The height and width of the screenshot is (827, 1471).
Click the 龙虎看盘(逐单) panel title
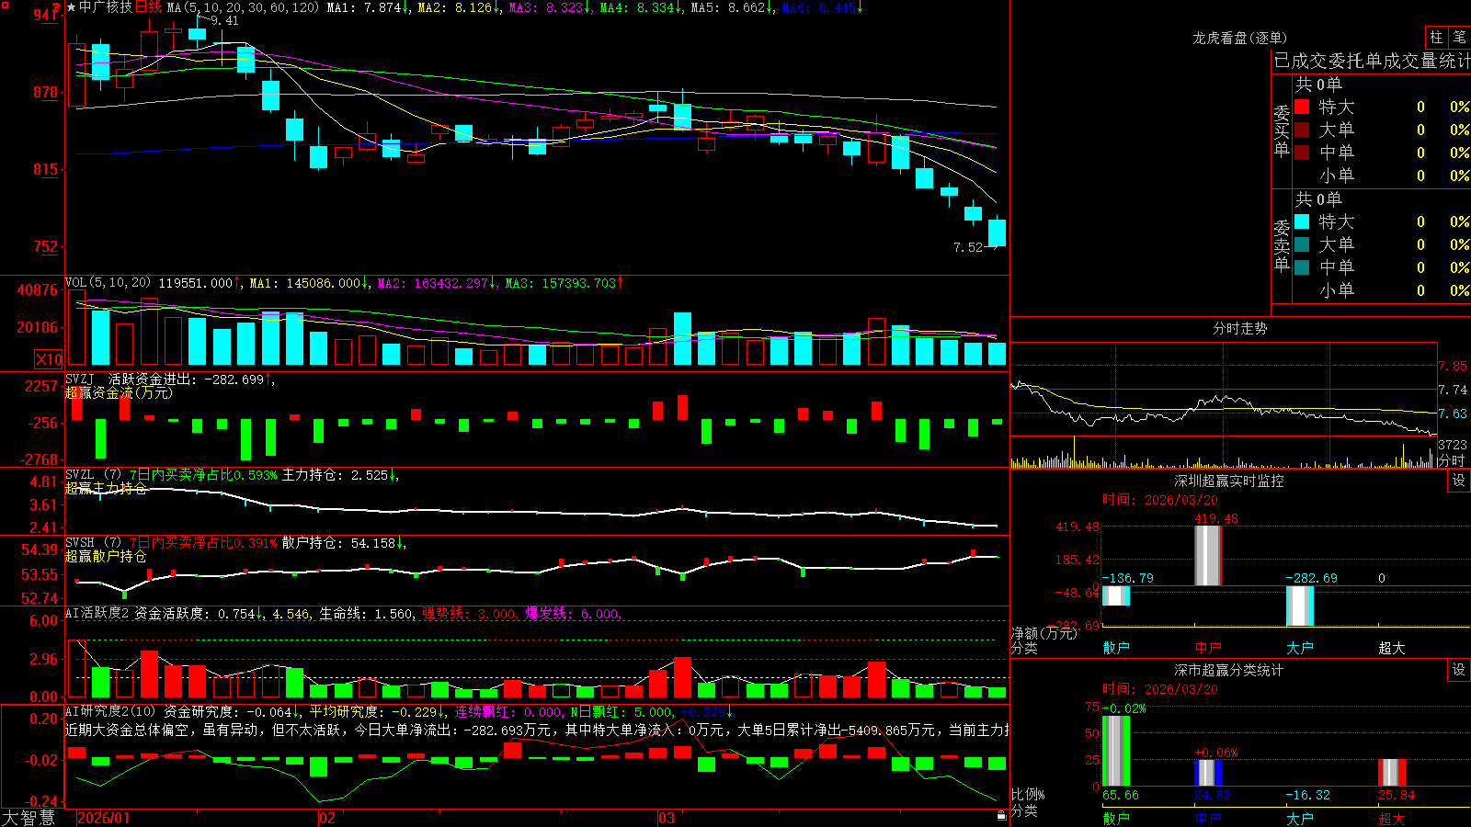coord(1239,38)
